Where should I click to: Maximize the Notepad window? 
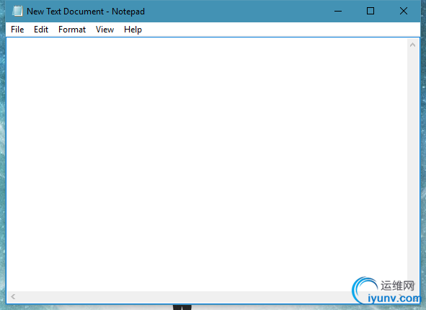(x=370, y=11)
